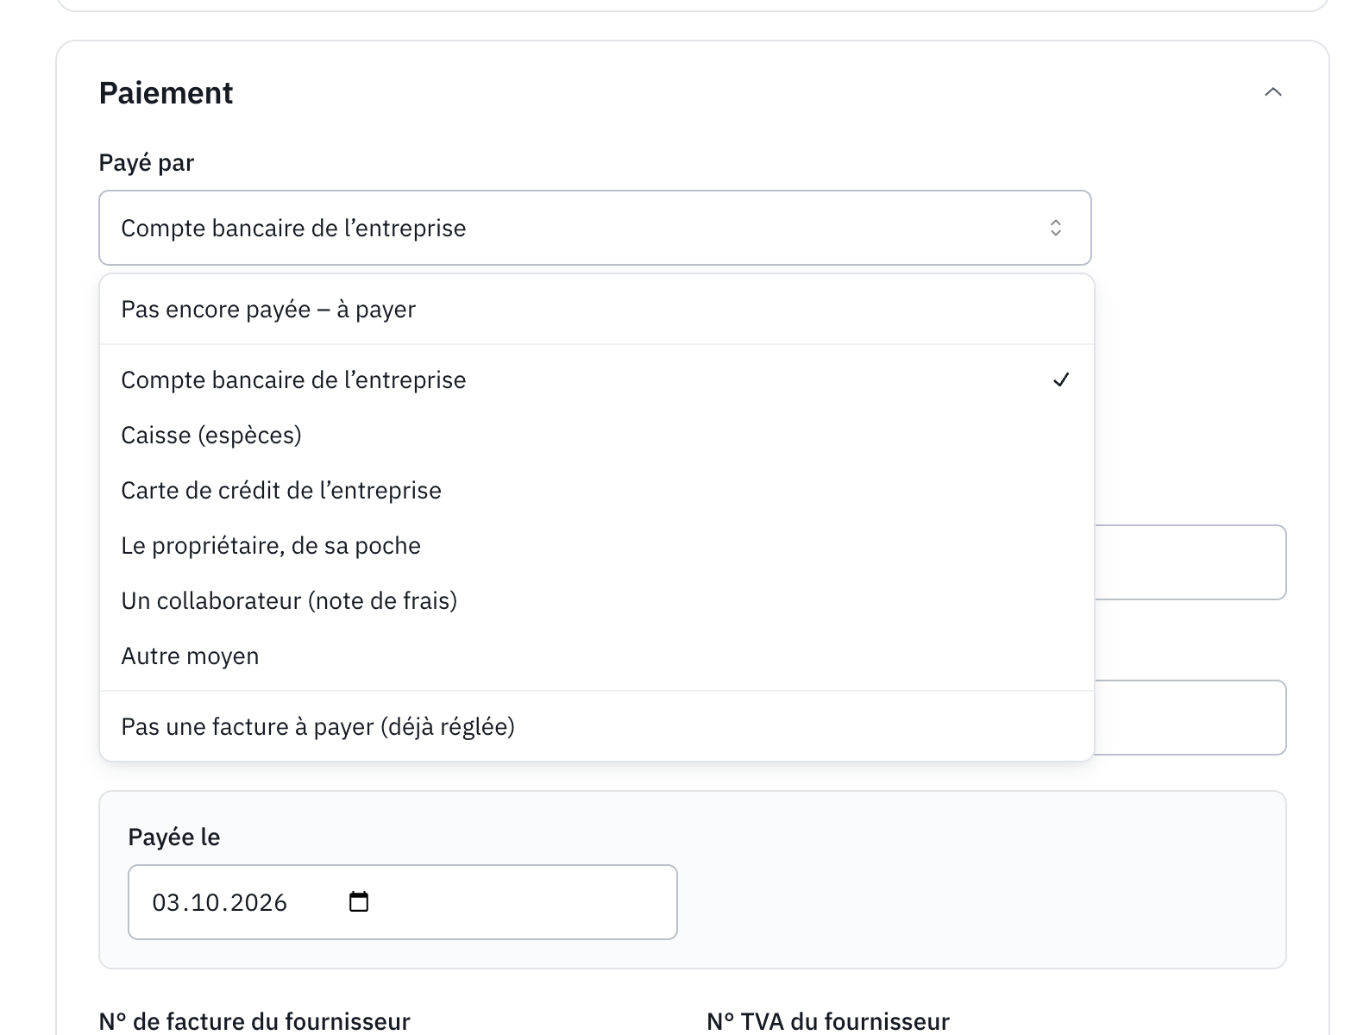The image size is (1363, 1035).
Task: Select "Caisse (espèces)" option
Action: click(597, 436)
